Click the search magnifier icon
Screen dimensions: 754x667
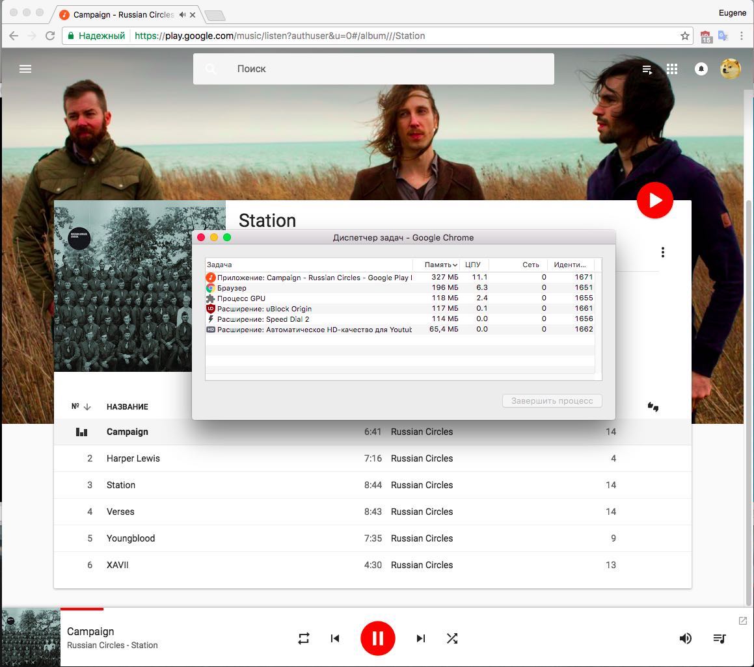[211, 69]
